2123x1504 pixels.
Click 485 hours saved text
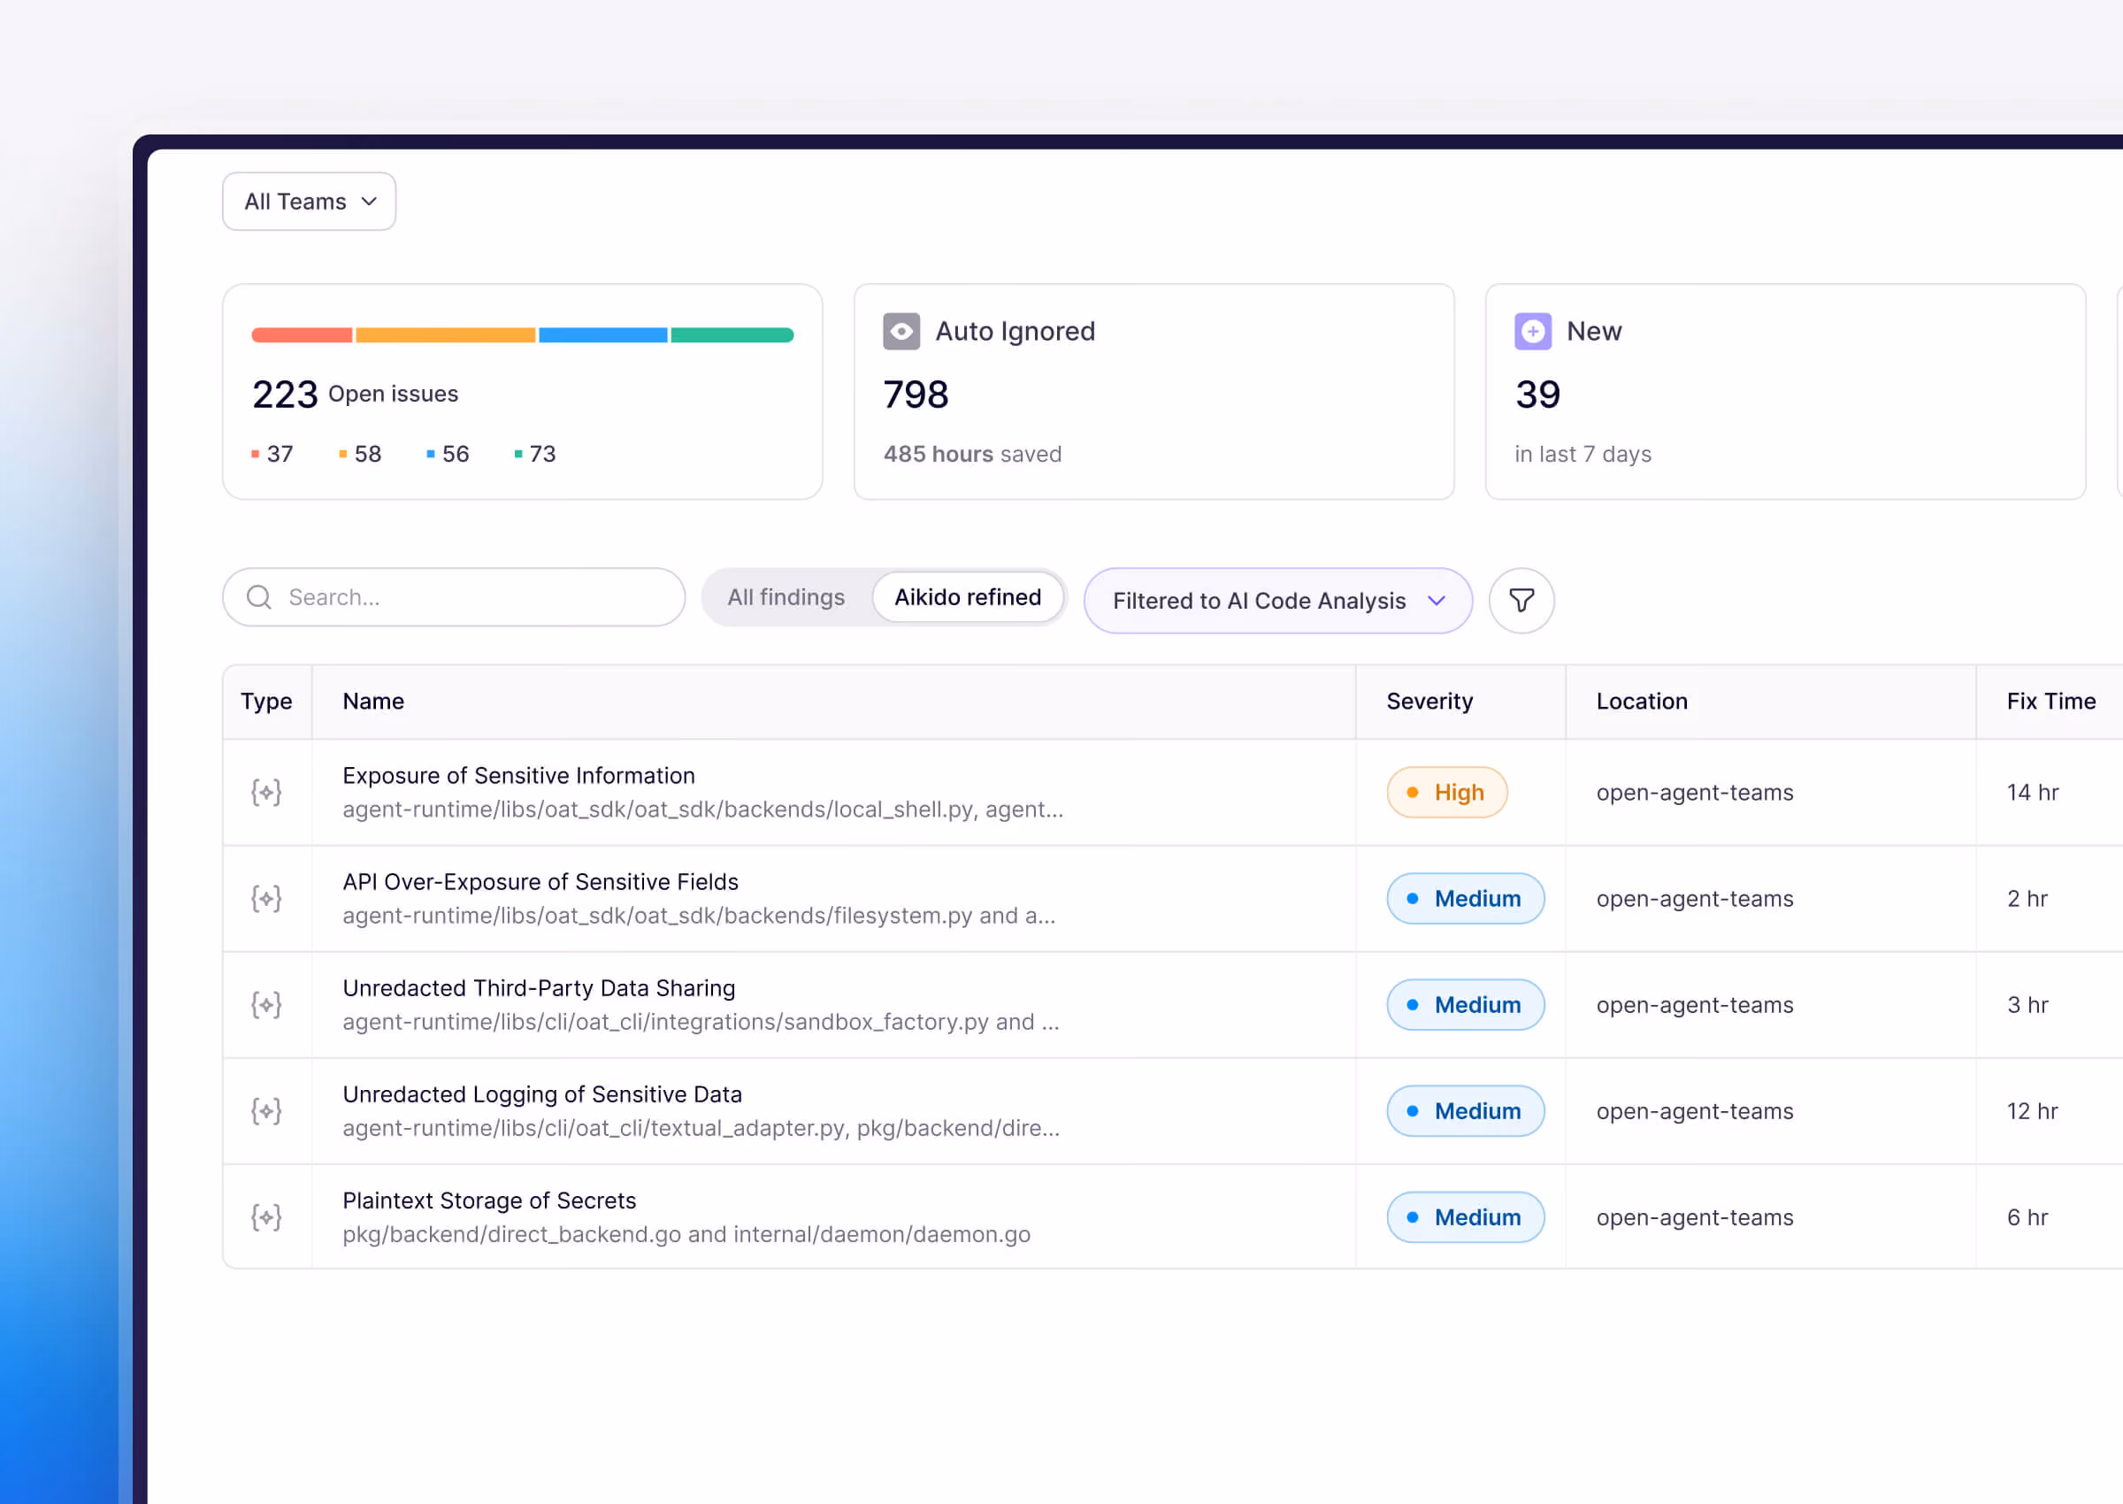tap(972, 454)
